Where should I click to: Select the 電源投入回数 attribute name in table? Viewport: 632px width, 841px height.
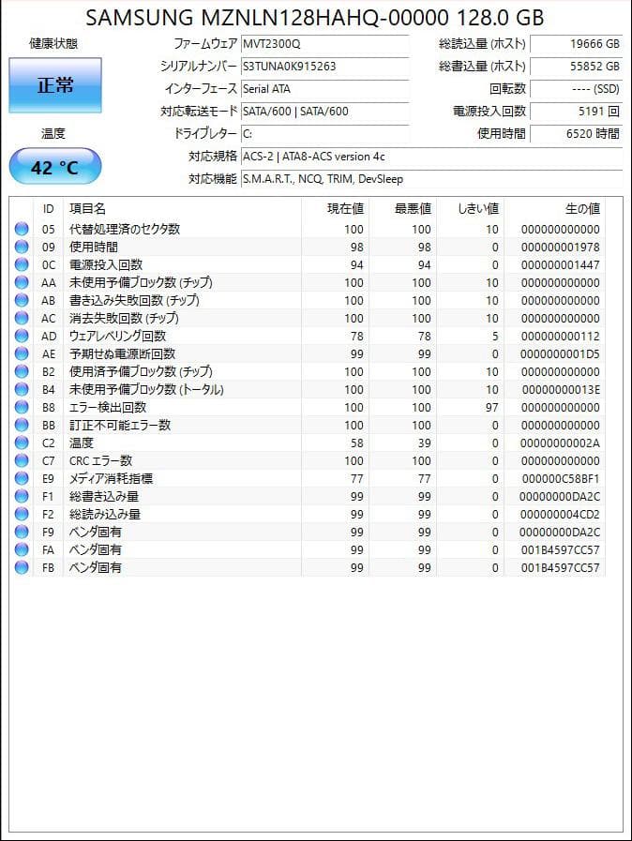[x=106, y=264]
